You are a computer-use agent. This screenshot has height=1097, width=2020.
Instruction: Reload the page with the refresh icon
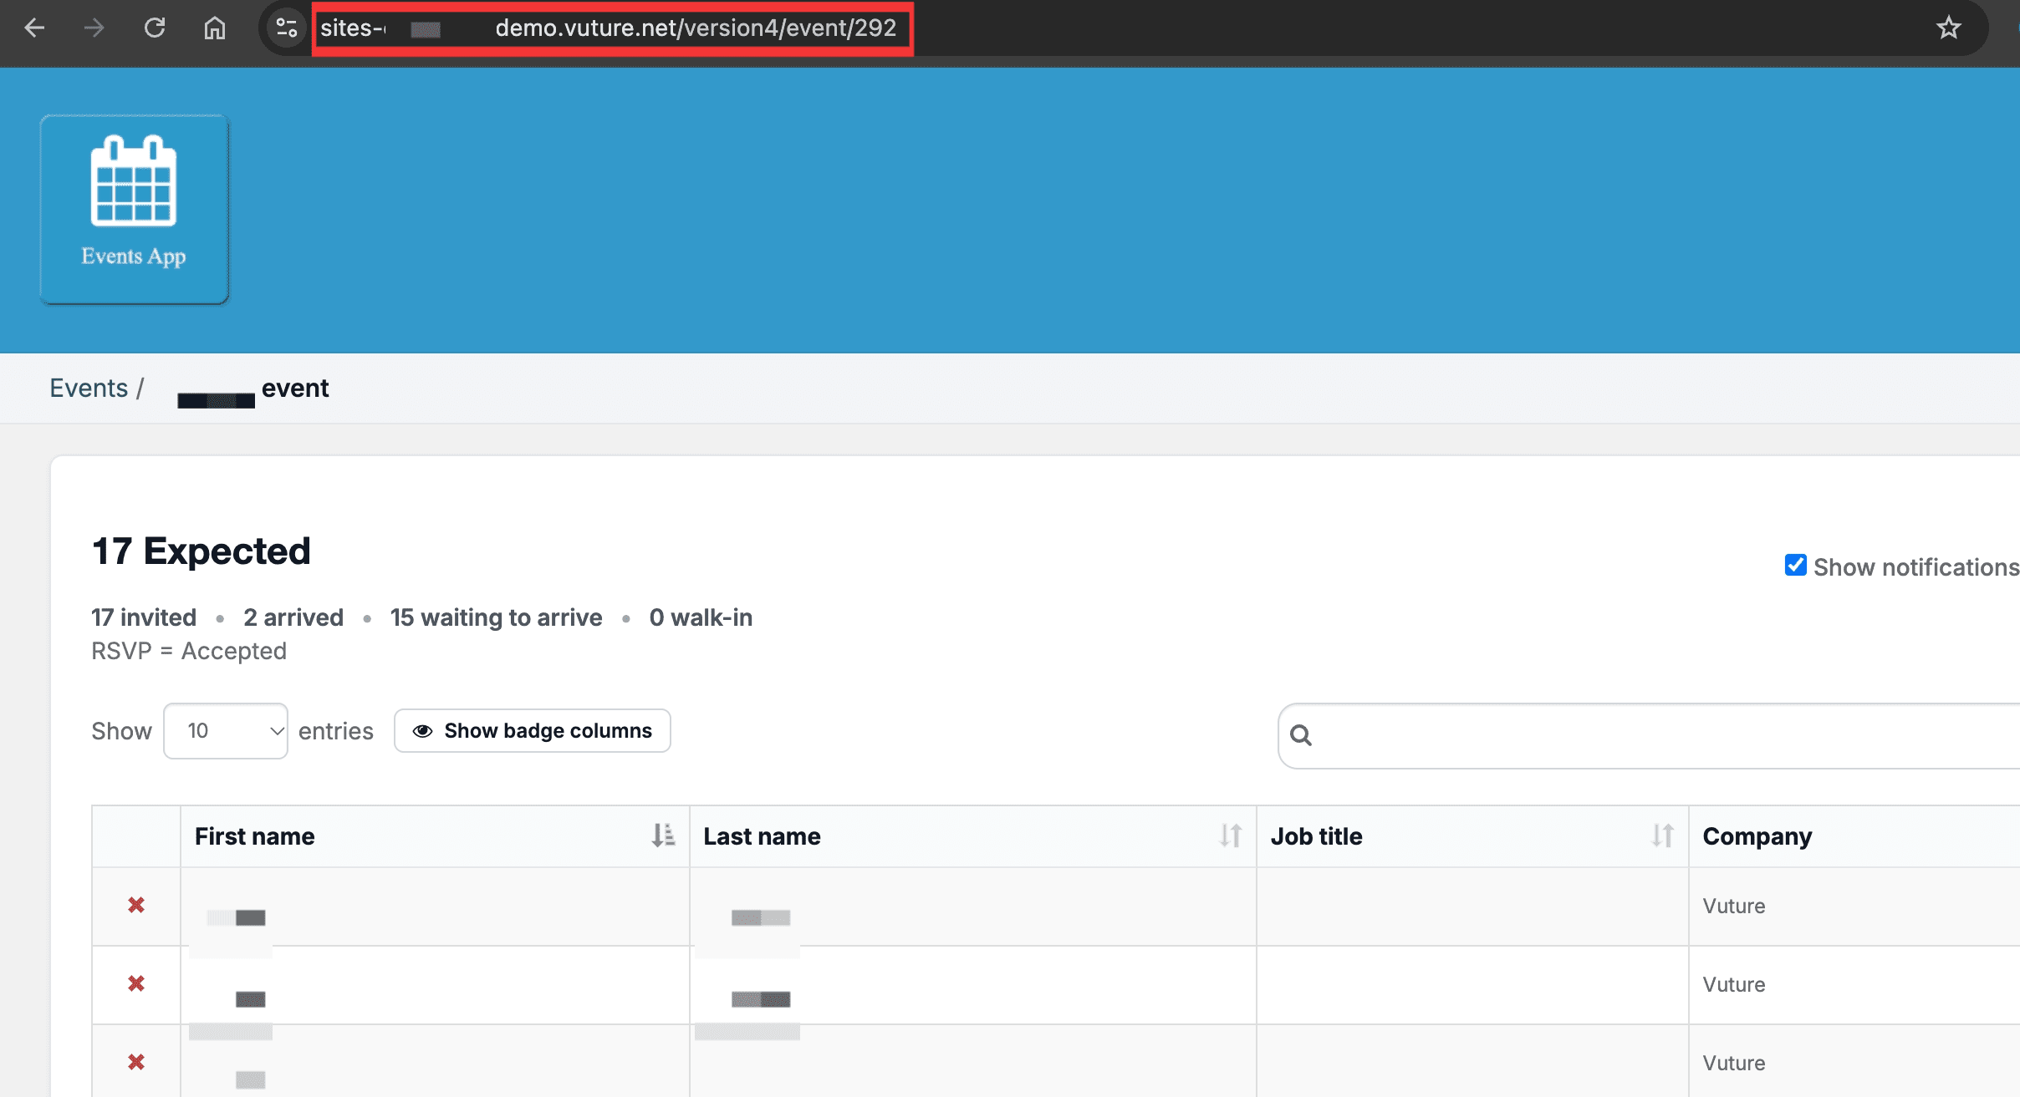click(155, 28)
